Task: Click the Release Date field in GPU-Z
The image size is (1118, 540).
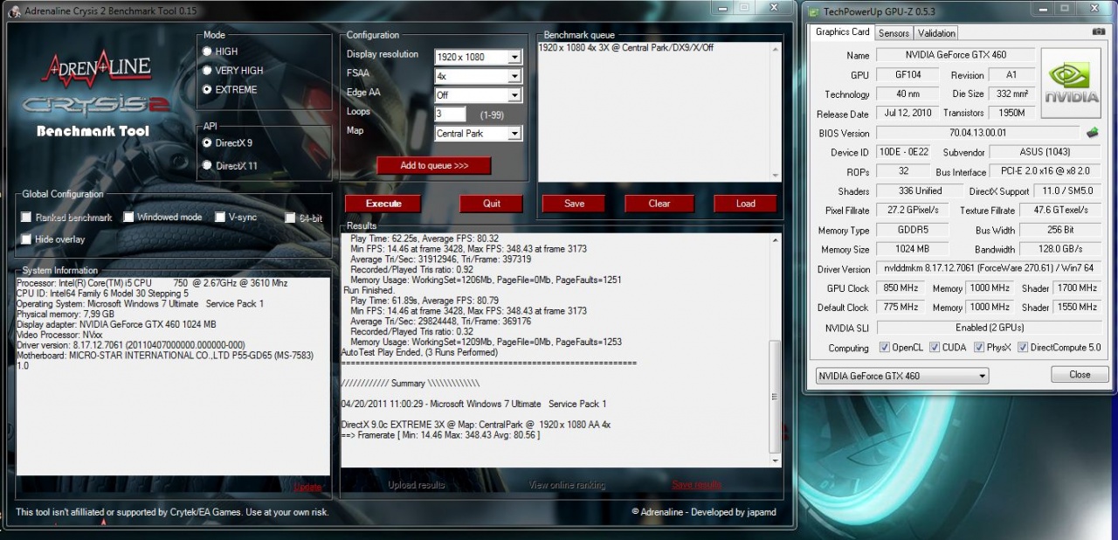Action: click(x=908, y=113)
